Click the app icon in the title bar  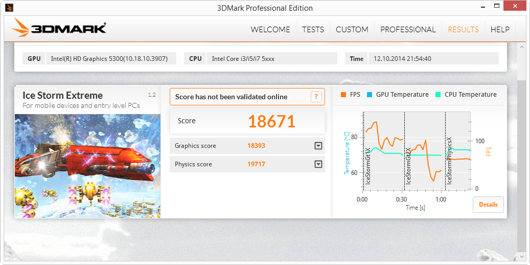pyautogui.click(x=10, y=8)
